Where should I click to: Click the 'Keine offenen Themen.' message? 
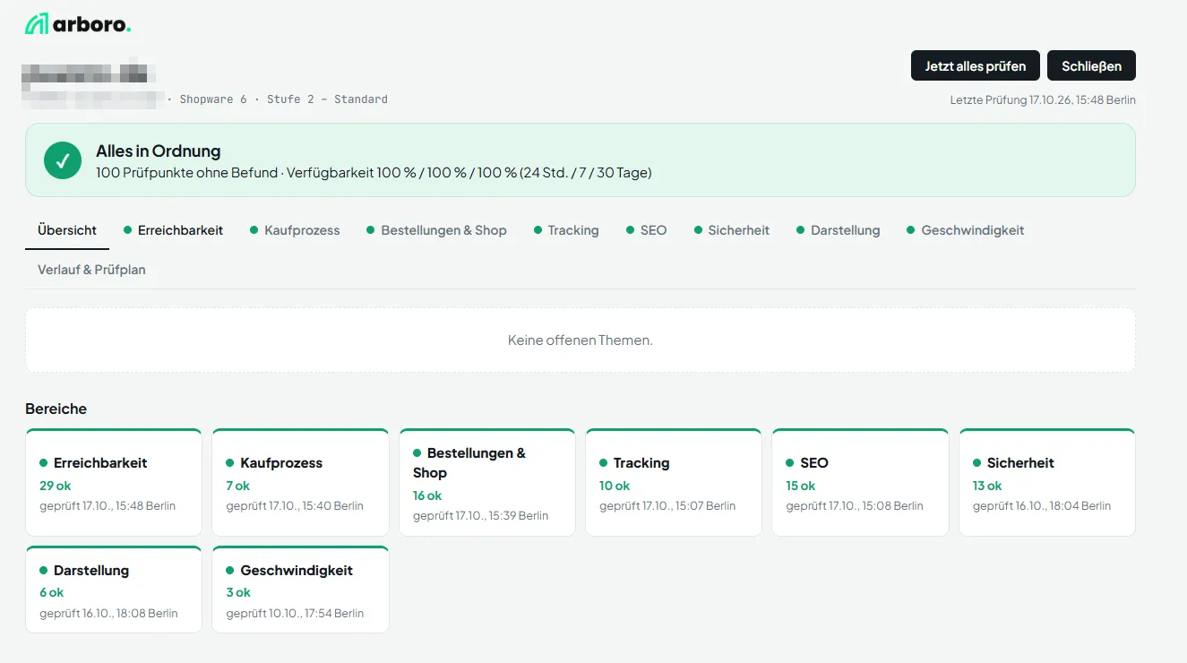[x=581, y=340]
